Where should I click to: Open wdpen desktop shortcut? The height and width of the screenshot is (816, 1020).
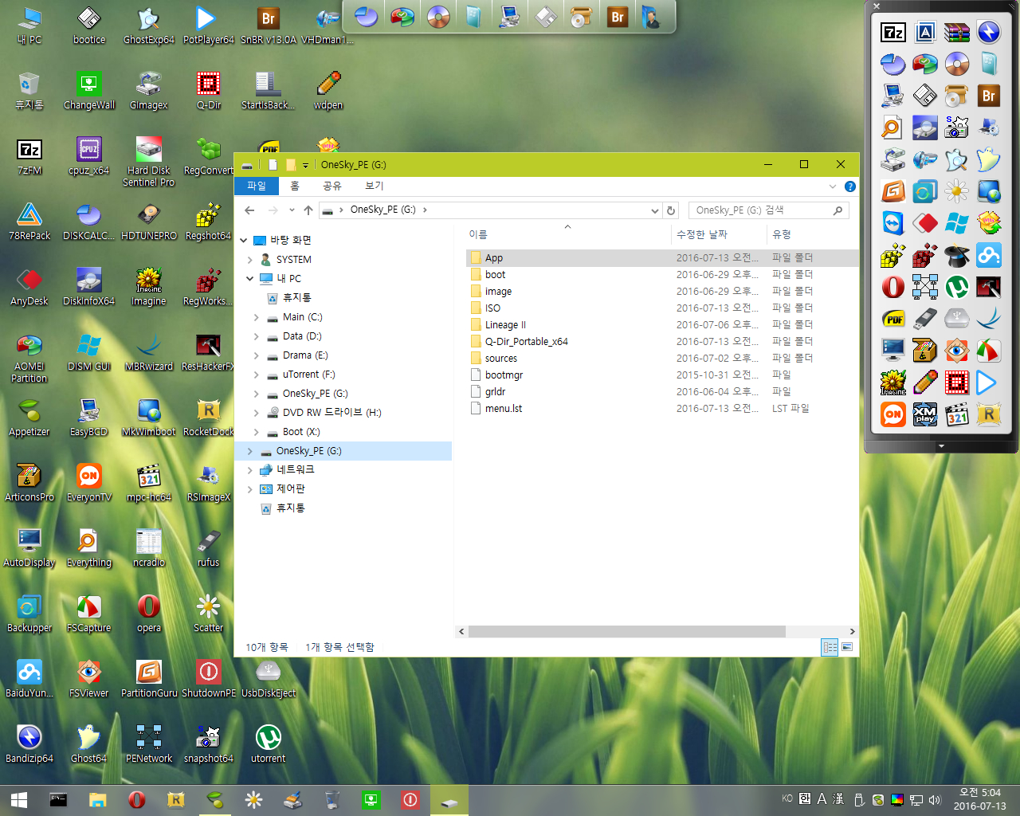[328, 91]
